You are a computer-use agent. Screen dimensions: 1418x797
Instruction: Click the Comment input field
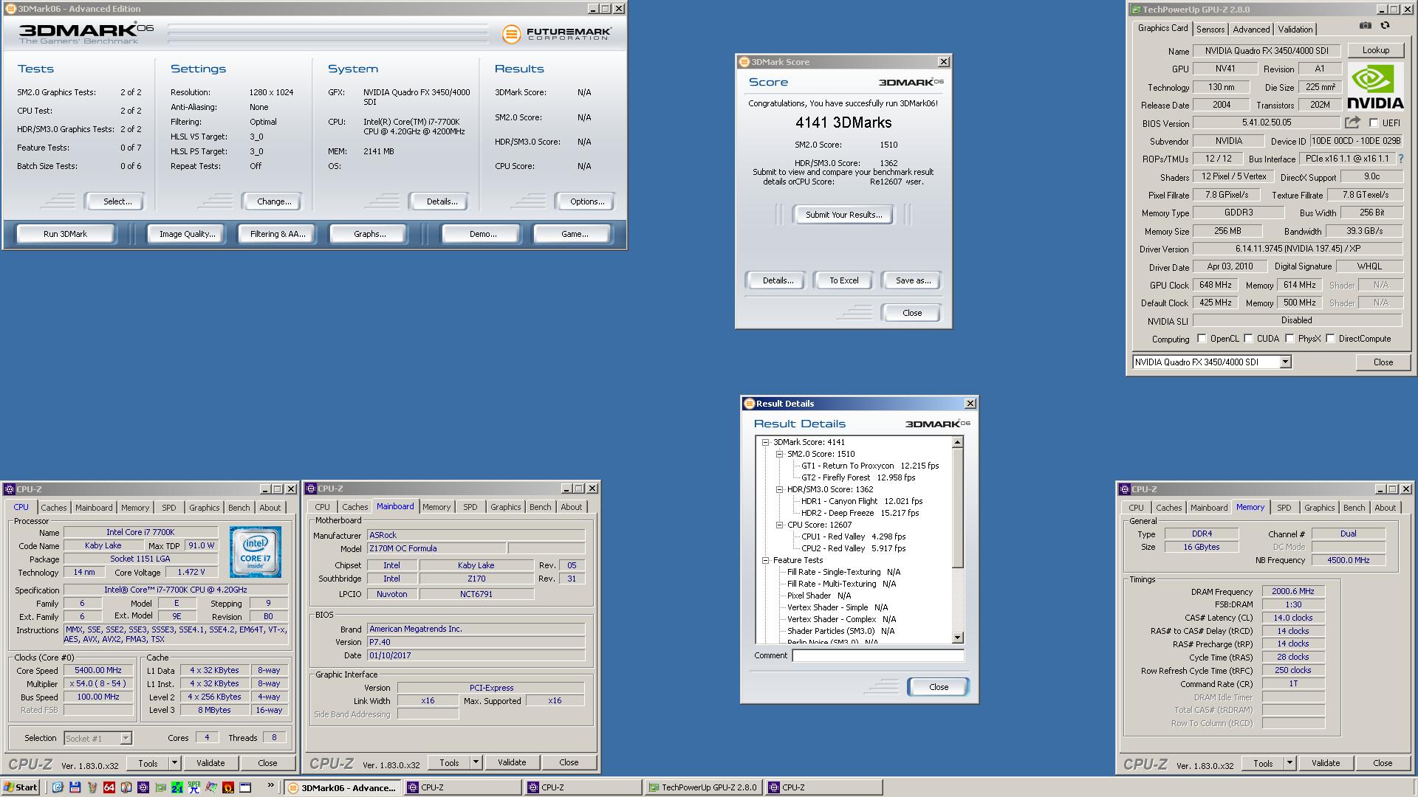(878, 655)
